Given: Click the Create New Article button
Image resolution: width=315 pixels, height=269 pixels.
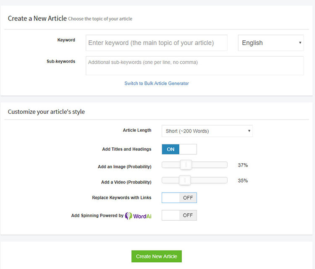Looking at the screenshot, I should point(156,256).
